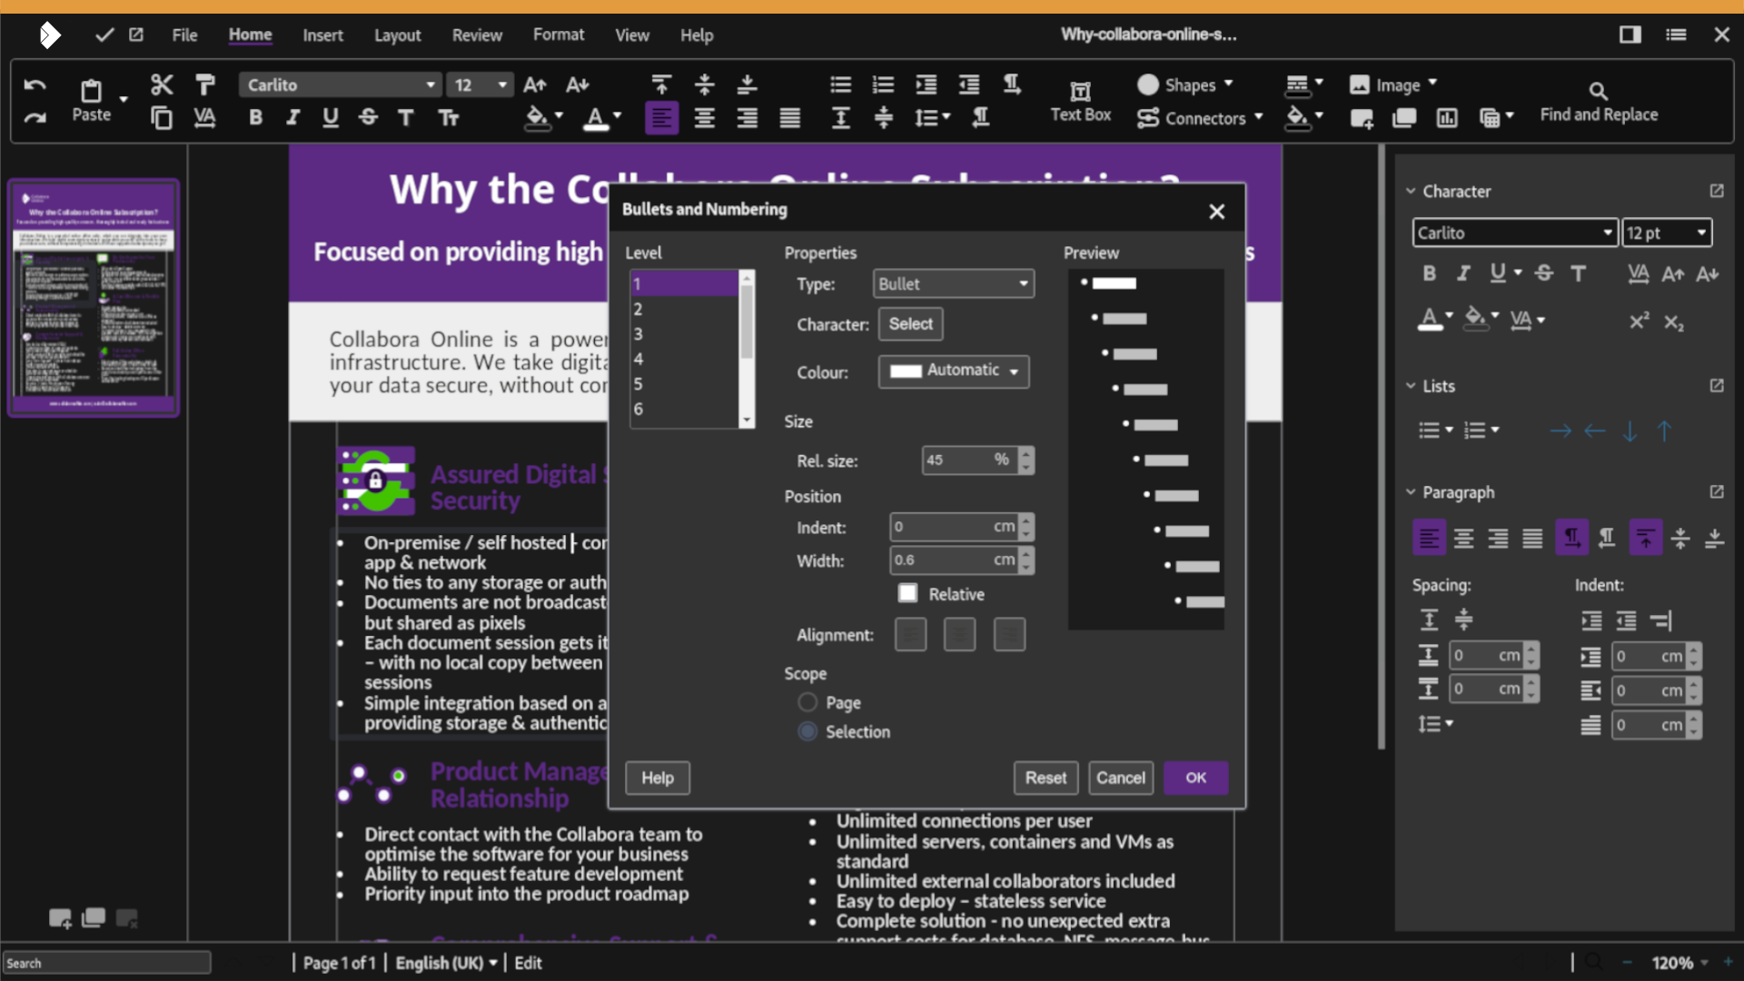The height and width of the screenshot is (981, 1744).
Task: Open the Layout tab
Action: [x=397, y=35]
